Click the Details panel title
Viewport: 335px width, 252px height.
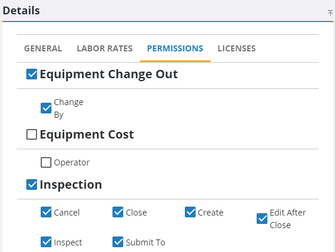22,10
